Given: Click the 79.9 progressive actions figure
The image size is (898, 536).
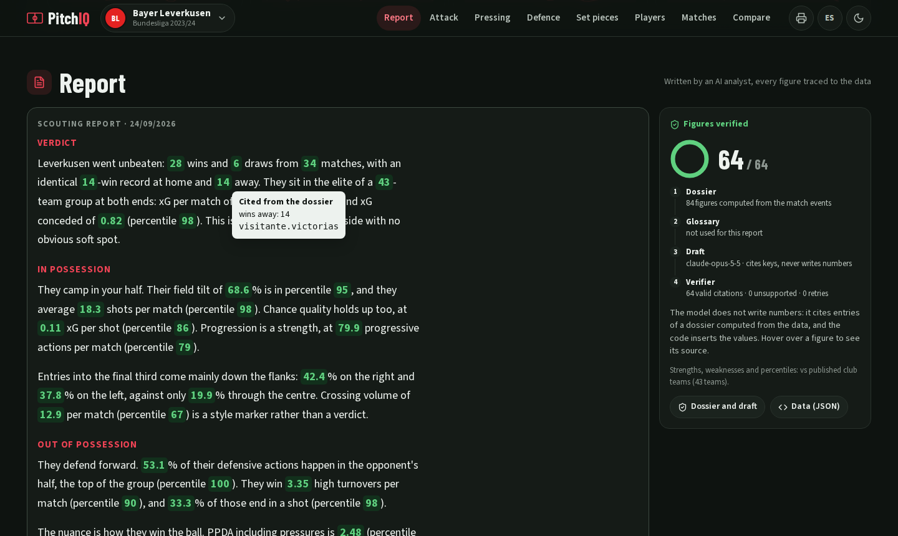Looking at the screenshot, I should 349,328.
